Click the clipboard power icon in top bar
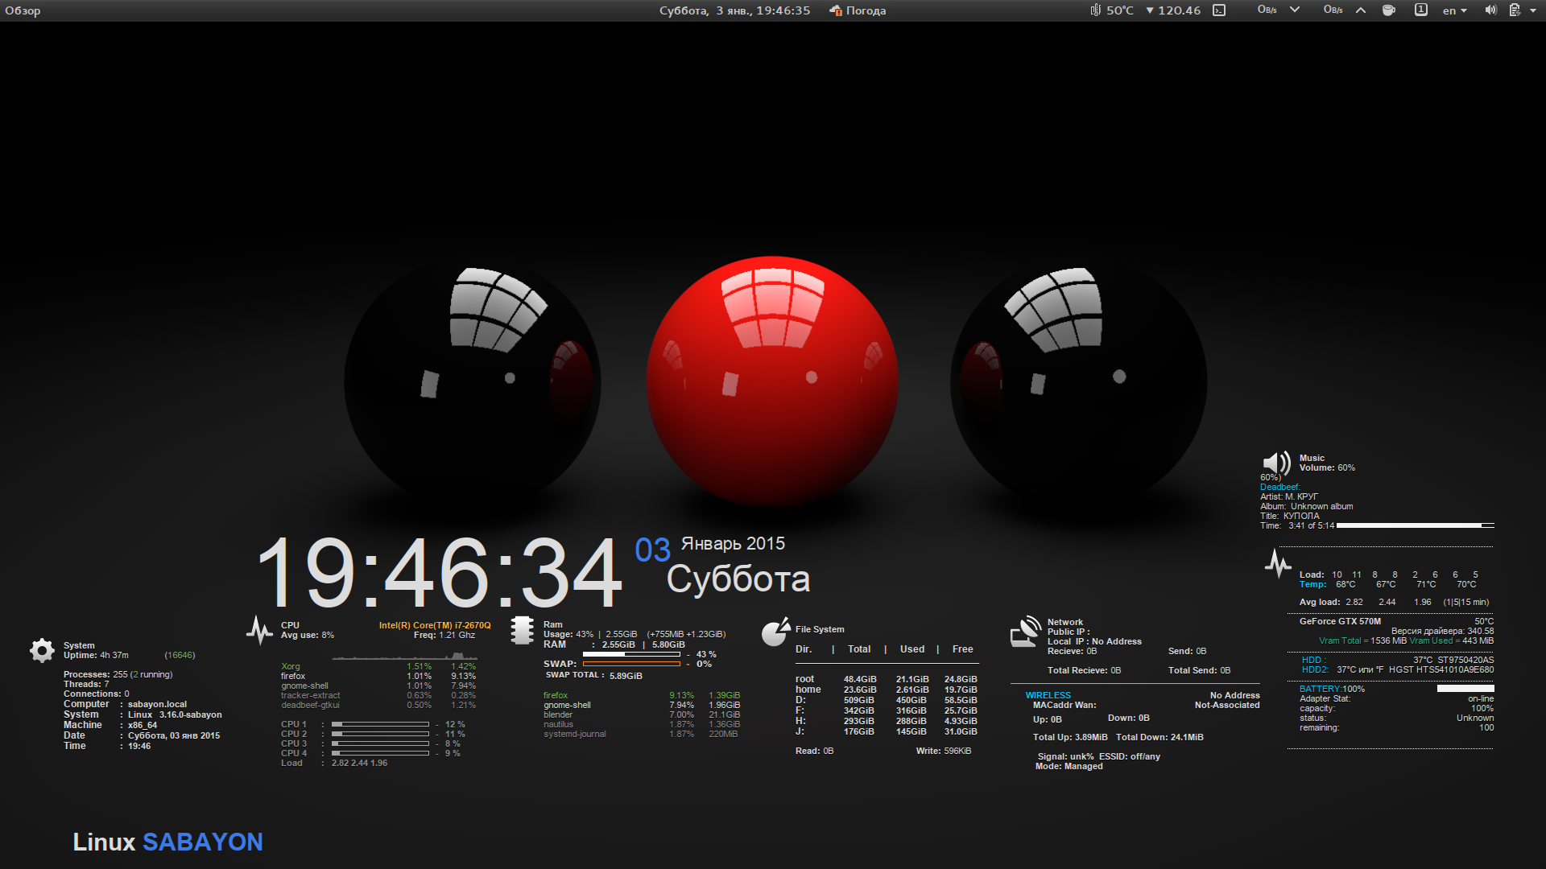The height and width of the screenshot is (869, 1546). [x=1515, y=10]
